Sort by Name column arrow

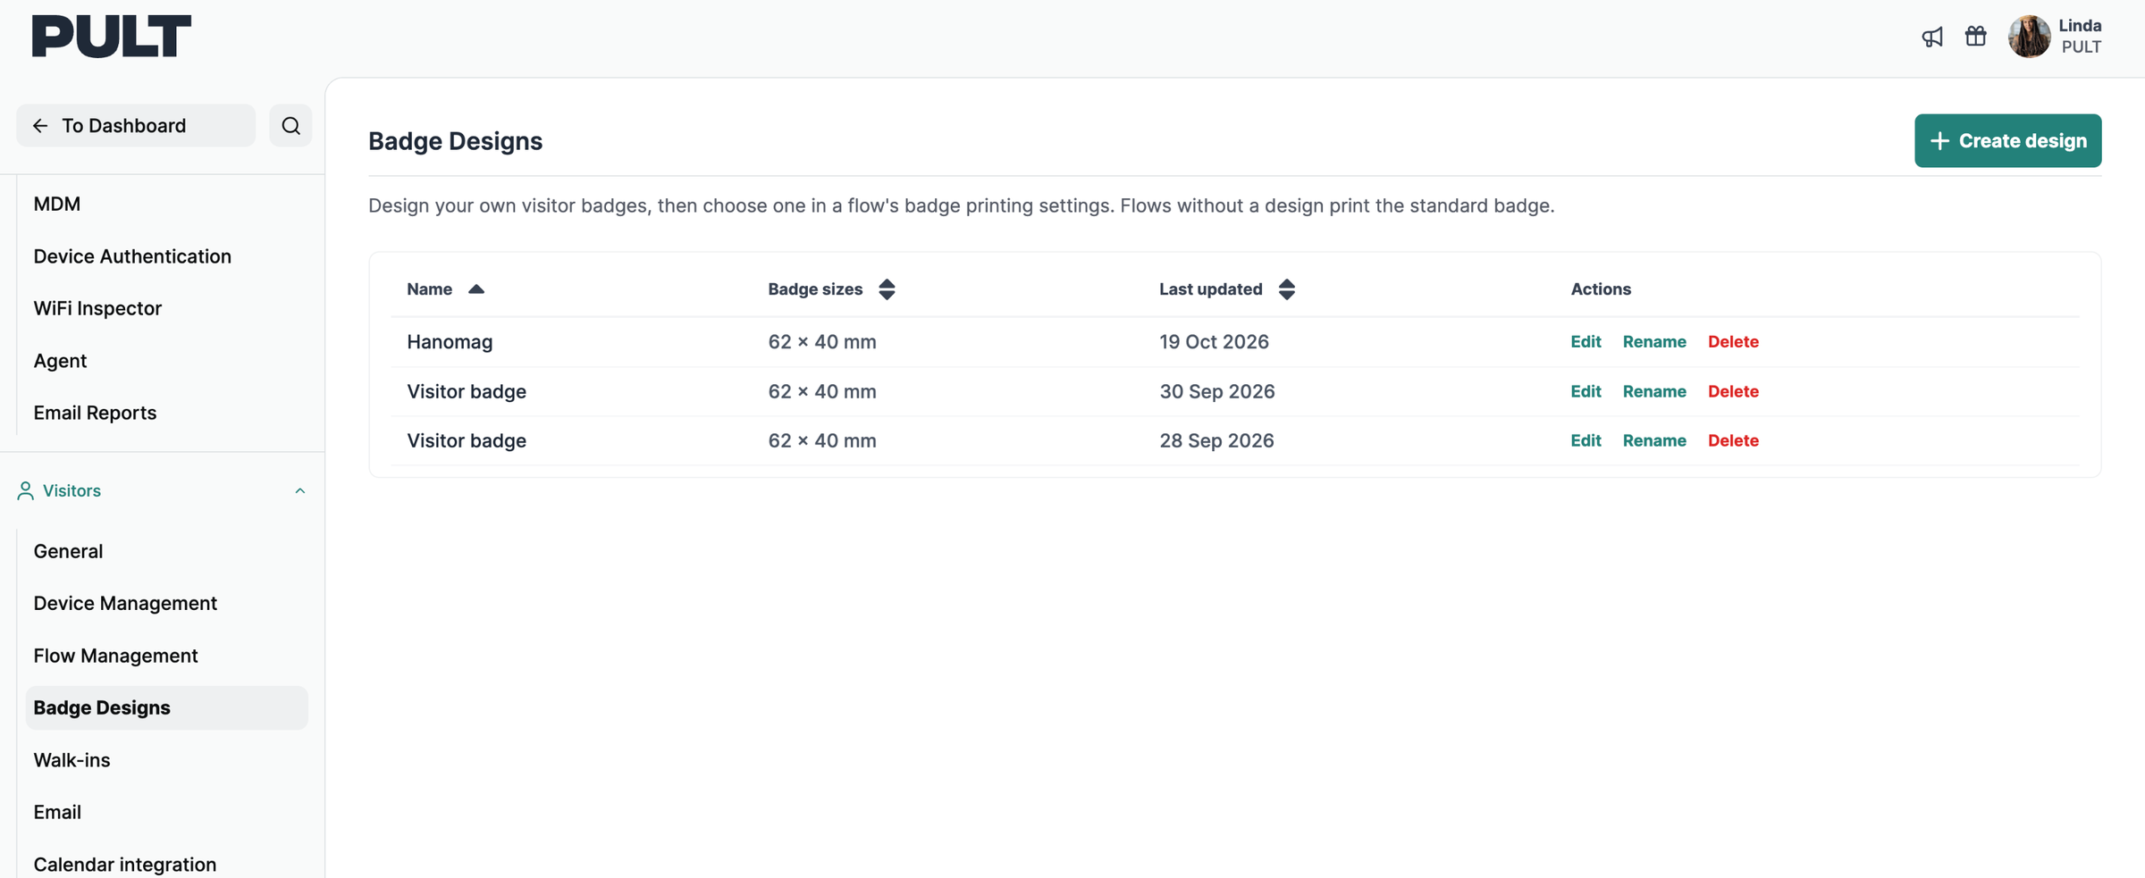pos(476,289)
